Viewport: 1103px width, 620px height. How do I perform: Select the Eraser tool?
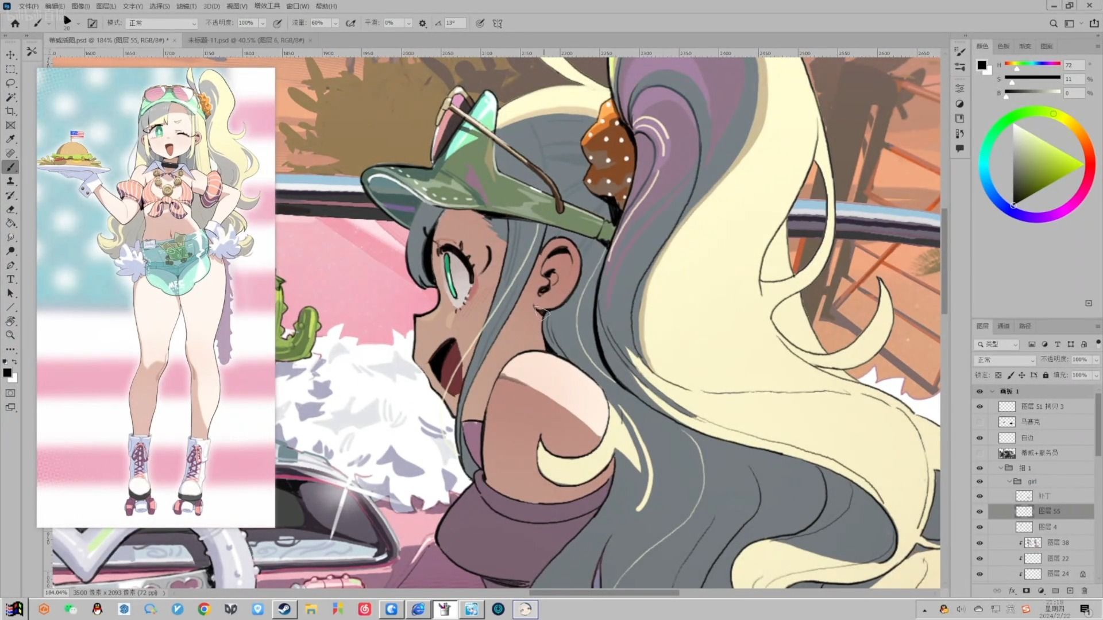coord(10,210)
